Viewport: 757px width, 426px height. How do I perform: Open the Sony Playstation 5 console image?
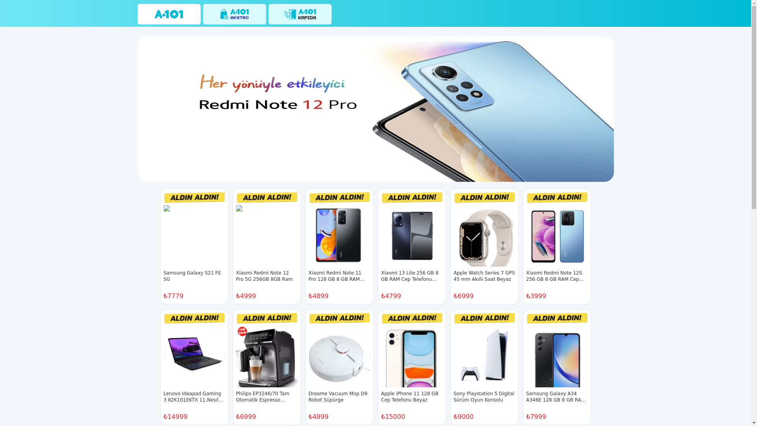(x=484, y=357)
